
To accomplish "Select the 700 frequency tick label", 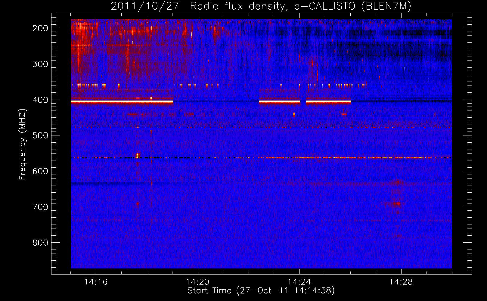I will (x=40, y=207).
